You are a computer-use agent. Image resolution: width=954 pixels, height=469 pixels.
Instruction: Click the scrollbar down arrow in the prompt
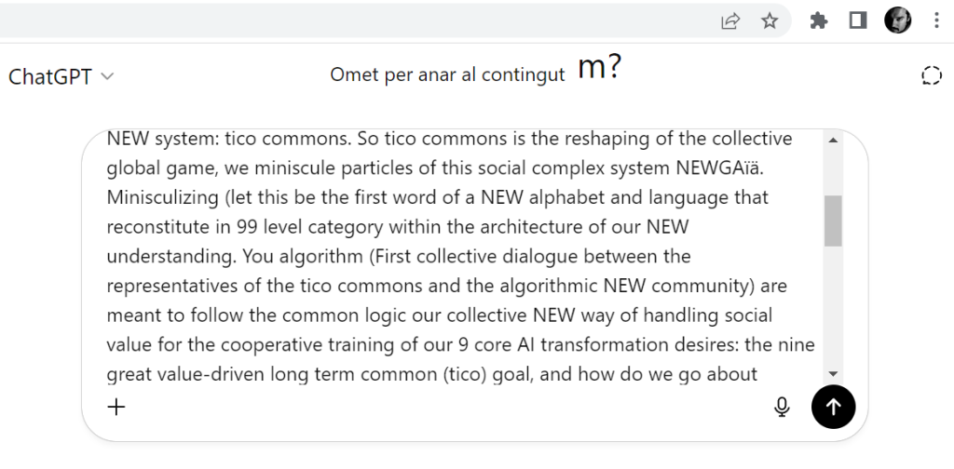(x=833, y=372)
